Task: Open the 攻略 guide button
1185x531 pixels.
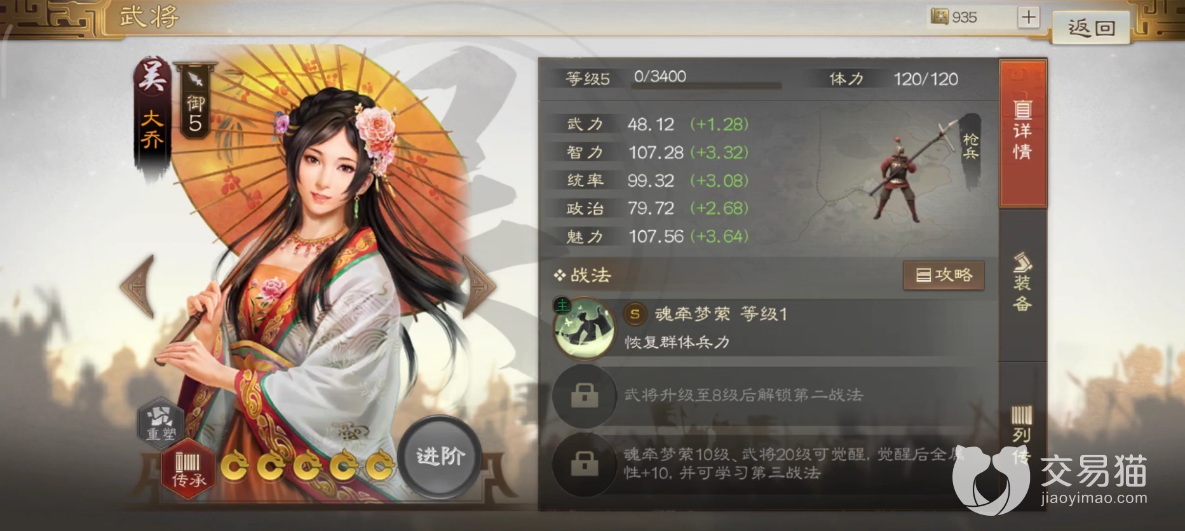Action: pos(944,275)
